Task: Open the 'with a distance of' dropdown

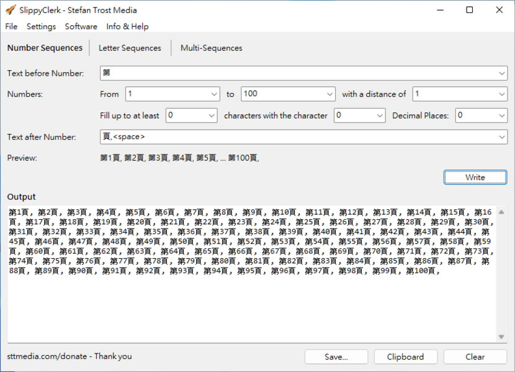Action: [x=501, y=94]
